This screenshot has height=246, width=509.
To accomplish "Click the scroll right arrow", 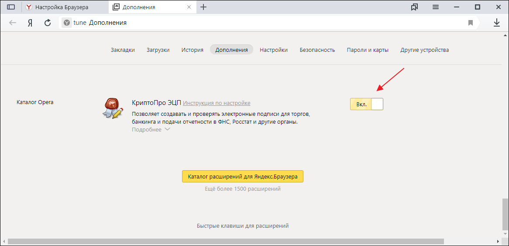I will tap(498, 242).
